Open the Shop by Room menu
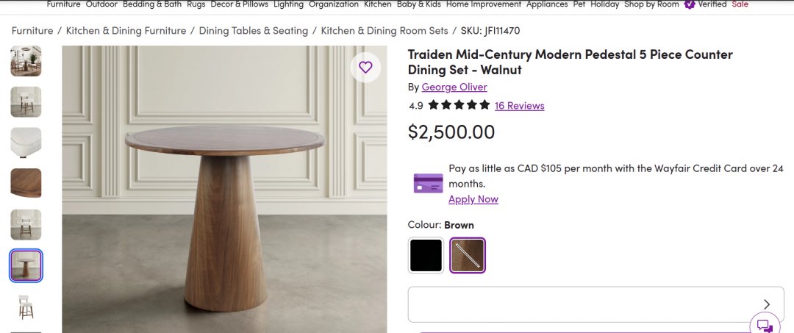This screenshot has height=333, width=794. point(651,4)
